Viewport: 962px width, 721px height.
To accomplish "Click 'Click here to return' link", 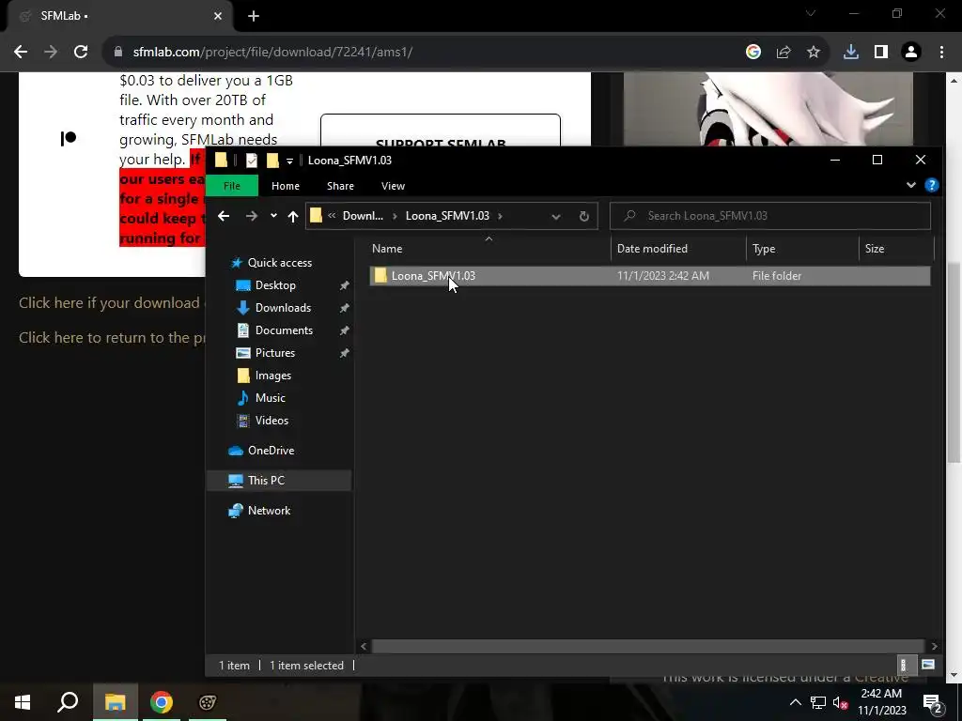I will tap(112, 338).
